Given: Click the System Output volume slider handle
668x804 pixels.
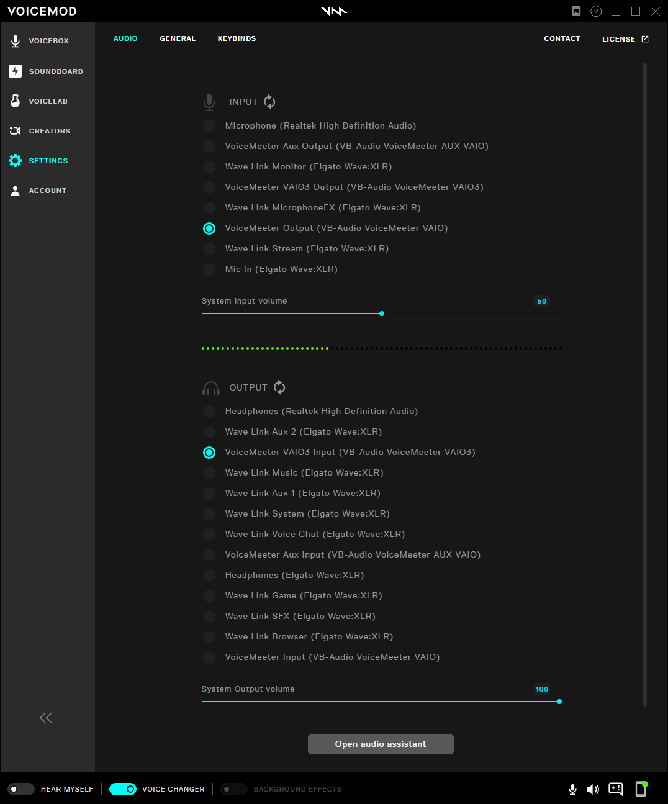Looking at the screenshot, I should [x=559, y=702].
